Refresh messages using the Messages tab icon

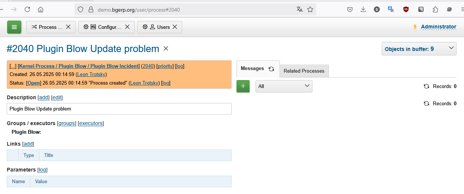[x=271, y=69]
